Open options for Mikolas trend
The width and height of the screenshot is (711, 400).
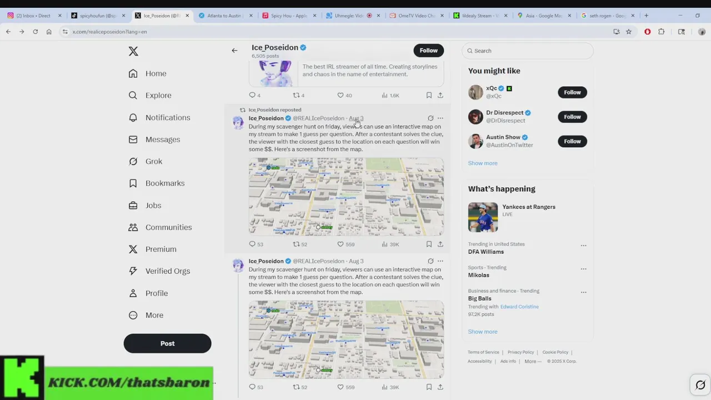pyautogui.click(x=583, y=268)
